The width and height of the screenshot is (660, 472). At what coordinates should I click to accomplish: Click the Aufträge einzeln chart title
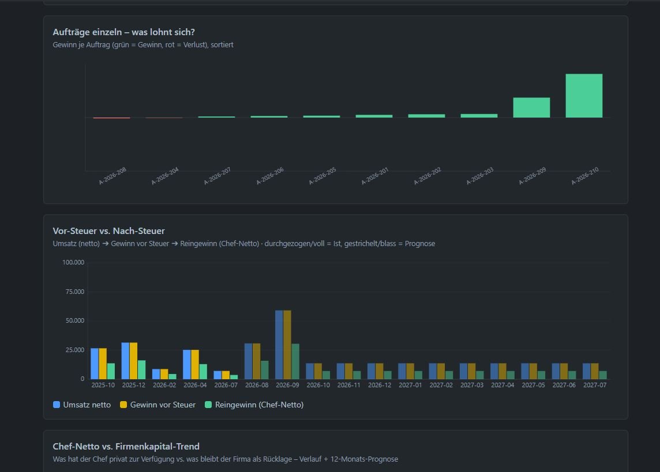pyautogui.click(x=123, y=32)
